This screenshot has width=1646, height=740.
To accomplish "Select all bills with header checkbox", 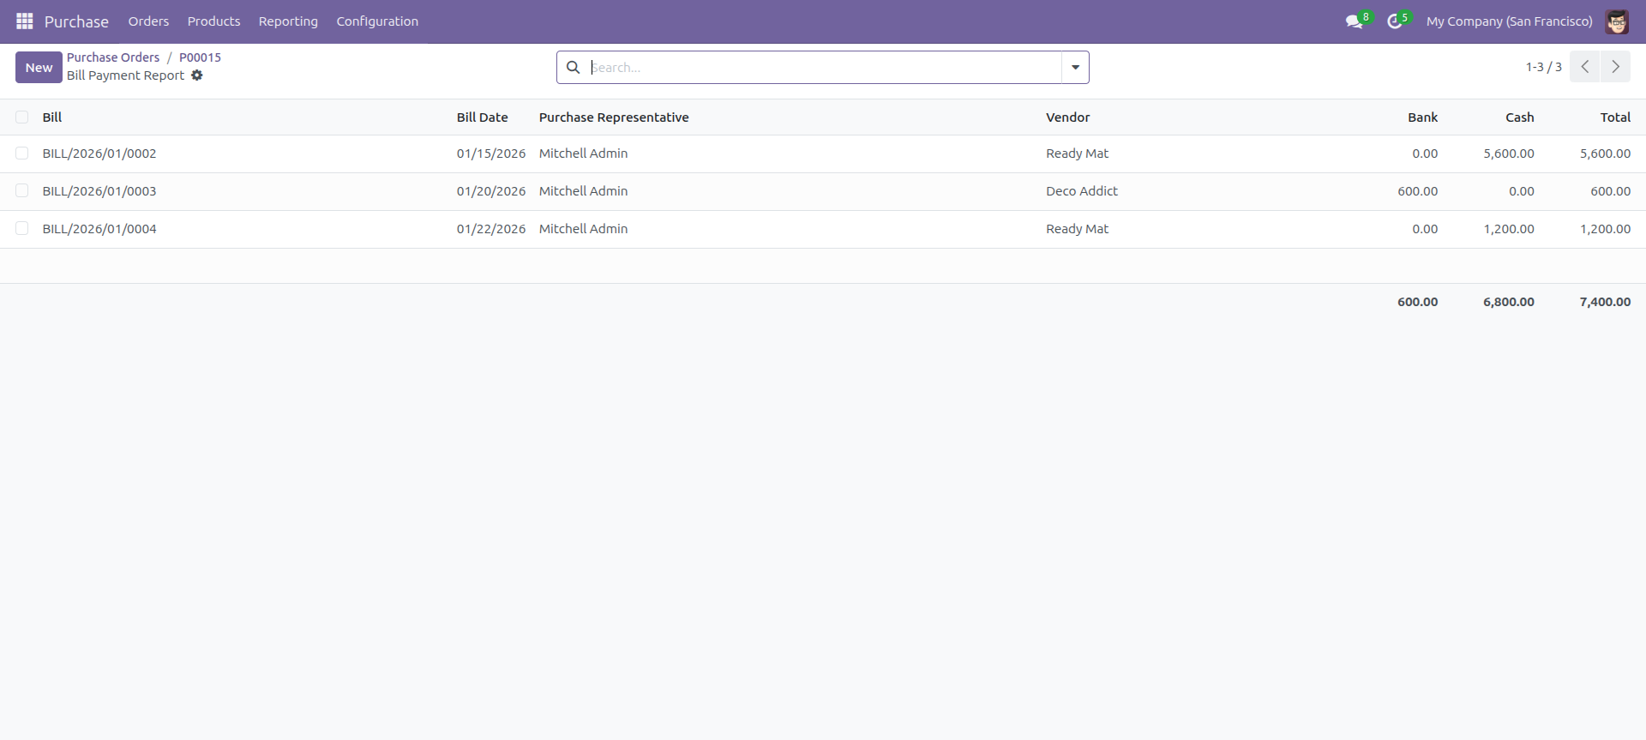I will pos(22,117).
